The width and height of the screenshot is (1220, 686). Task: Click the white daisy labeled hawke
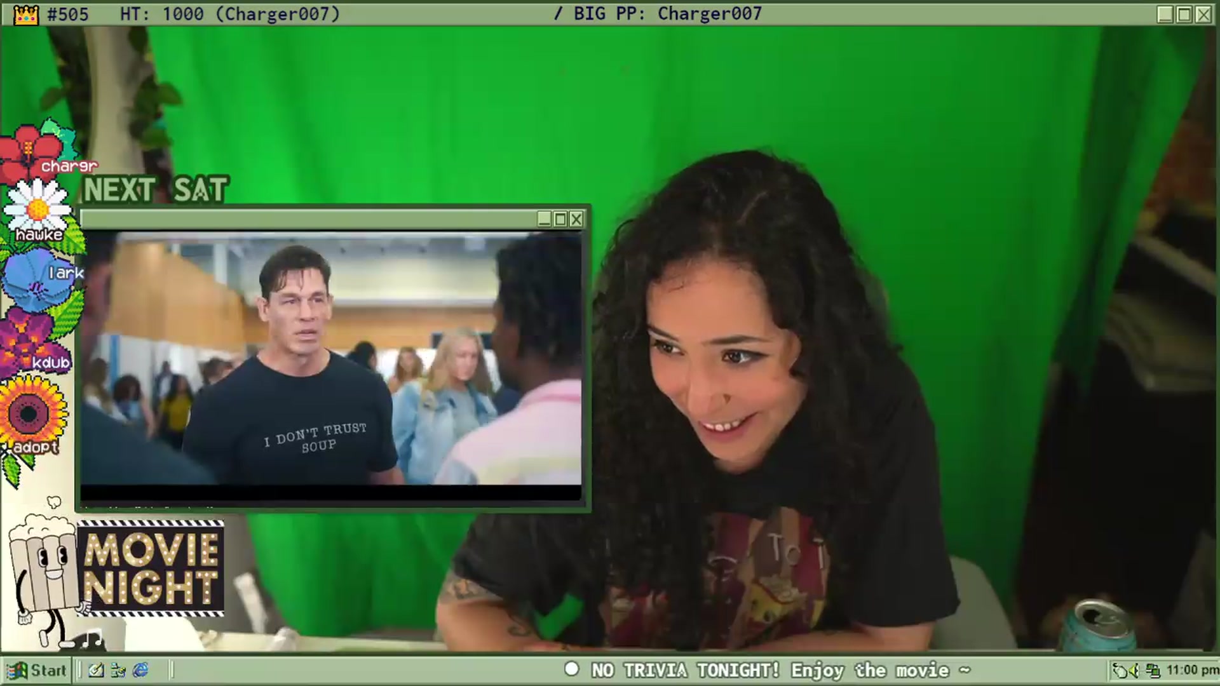point(37,208)
